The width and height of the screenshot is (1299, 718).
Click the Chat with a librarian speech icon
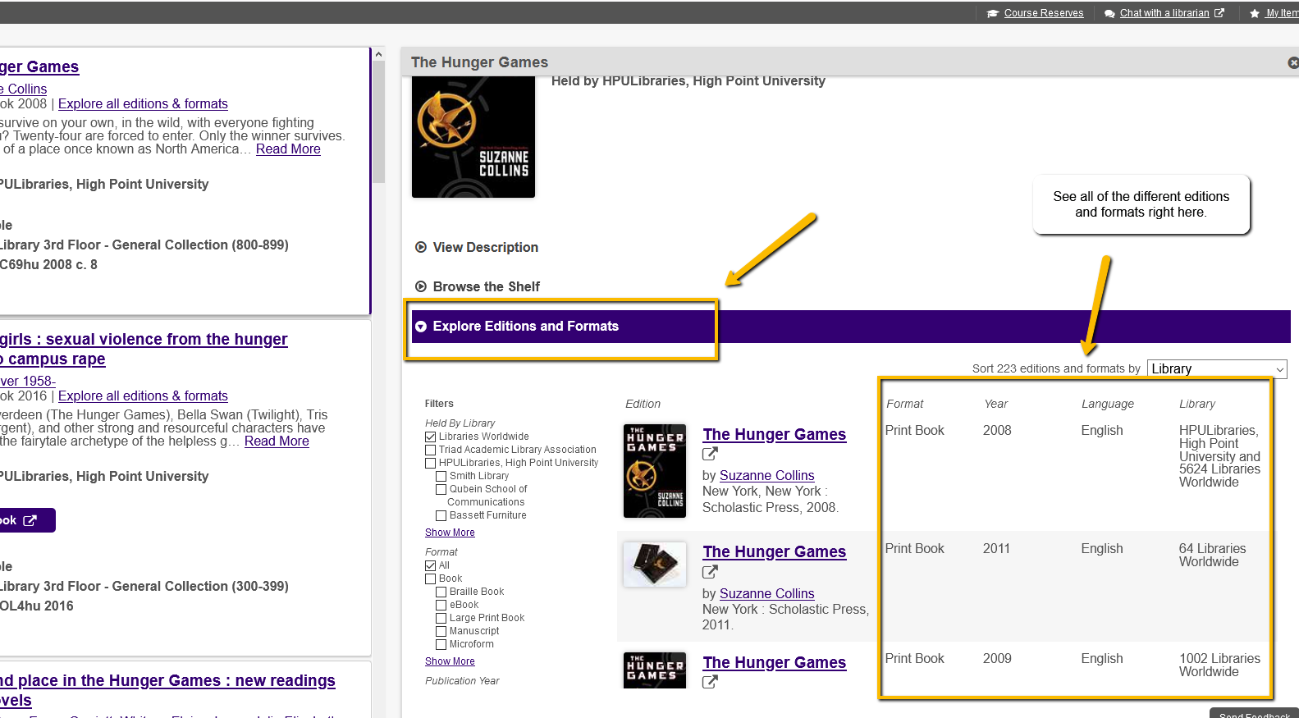[1109, 13]
